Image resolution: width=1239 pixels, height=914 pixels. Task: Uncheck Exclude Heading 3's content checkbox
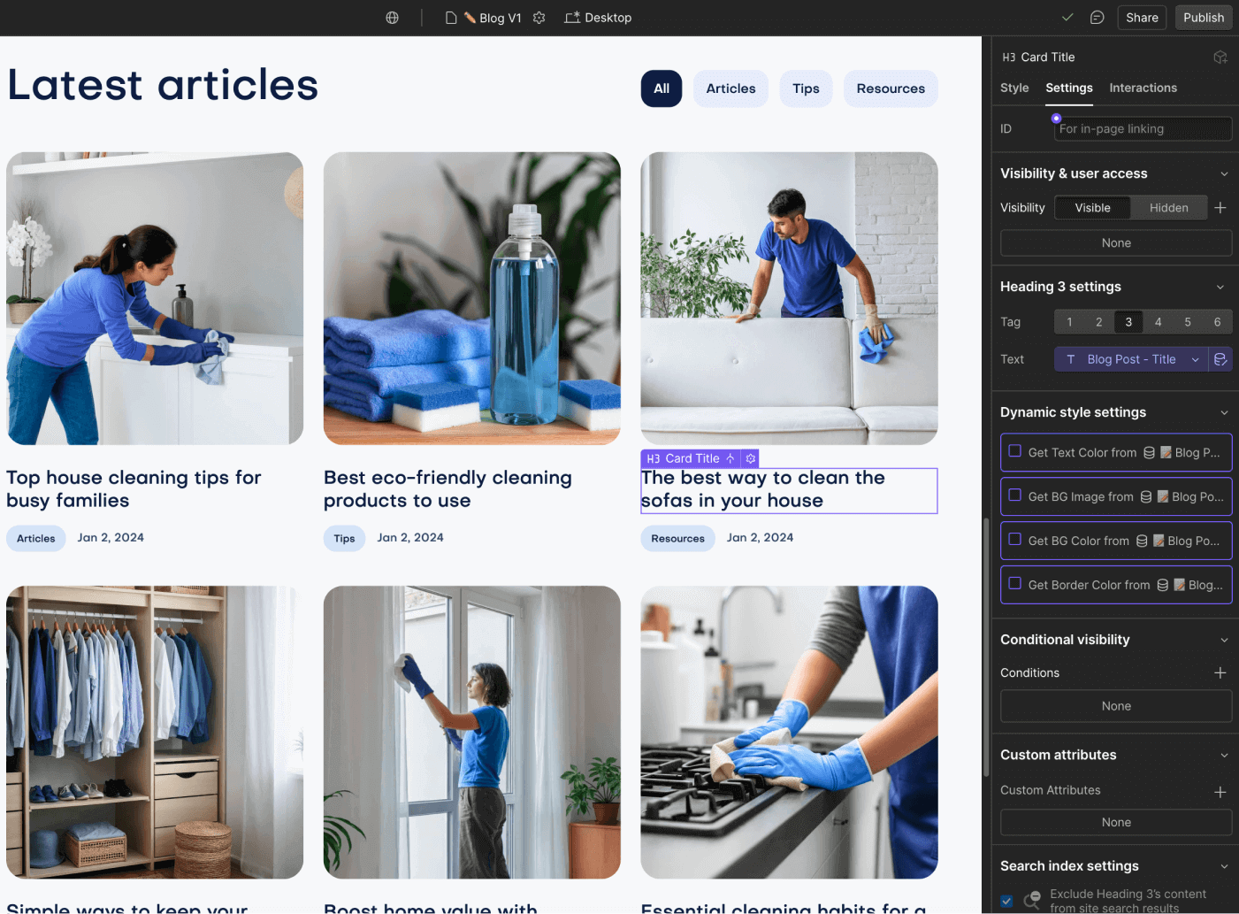1006,901
